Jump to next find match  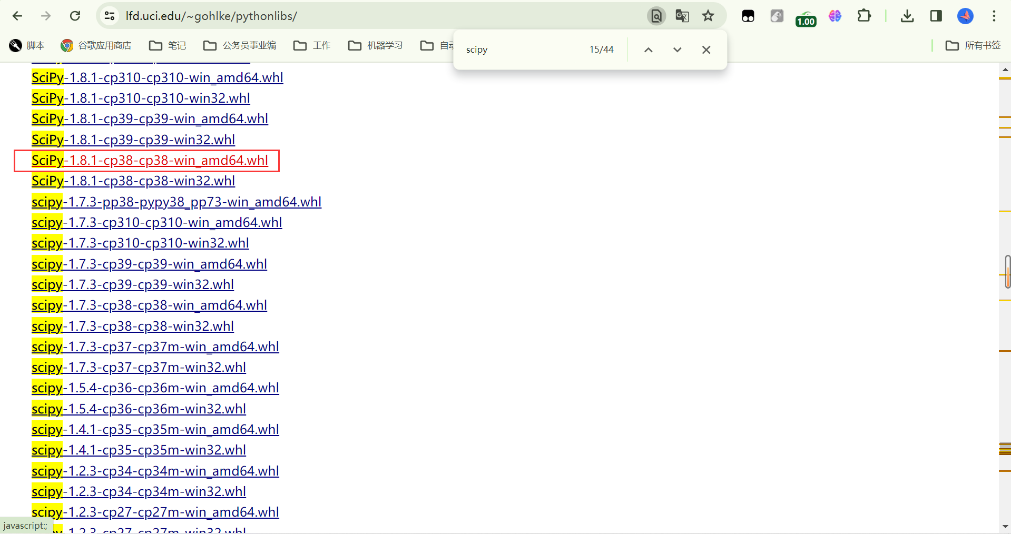(678, 50)
